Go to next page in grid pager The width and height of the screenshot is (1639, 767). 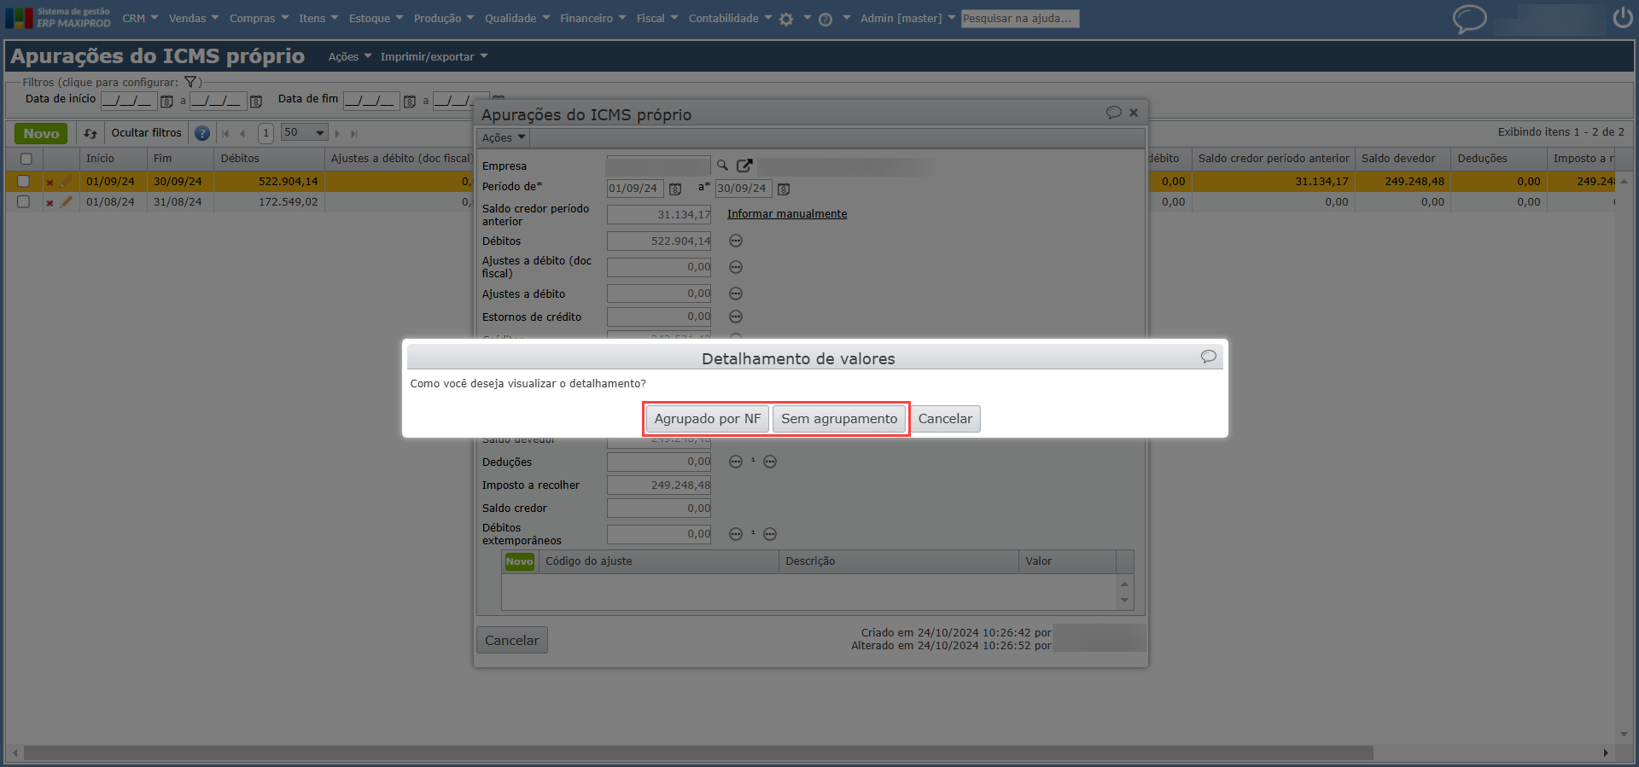click(x=338, y=133)
